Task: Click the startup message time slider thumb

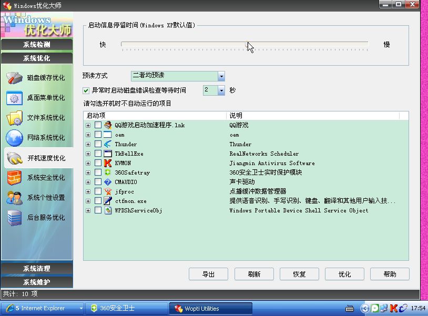Action: click(247, 45)
